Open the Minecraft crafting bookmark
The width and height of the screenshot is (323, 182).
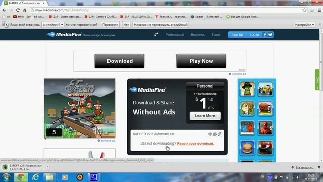[206, 17]
